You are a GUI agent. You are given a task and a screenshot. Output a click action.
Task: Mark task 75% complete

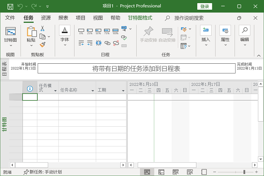point(107,31)
